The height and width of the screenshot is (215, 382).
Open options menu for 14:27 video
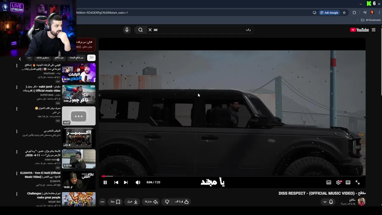(x=17, y=109)
